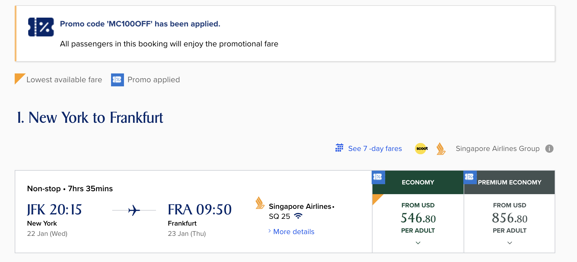Expand the Premium Economy fare details chevron
Image resolution: width=577 pixels, height=262 pixels.
[x=509, y=243]
